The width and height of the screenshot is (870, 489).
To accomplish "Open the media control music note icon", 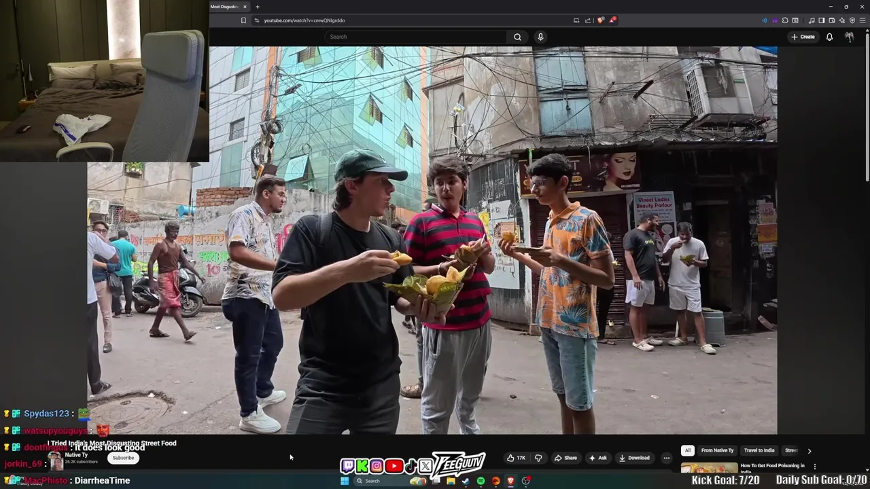I will click(812, 20).
